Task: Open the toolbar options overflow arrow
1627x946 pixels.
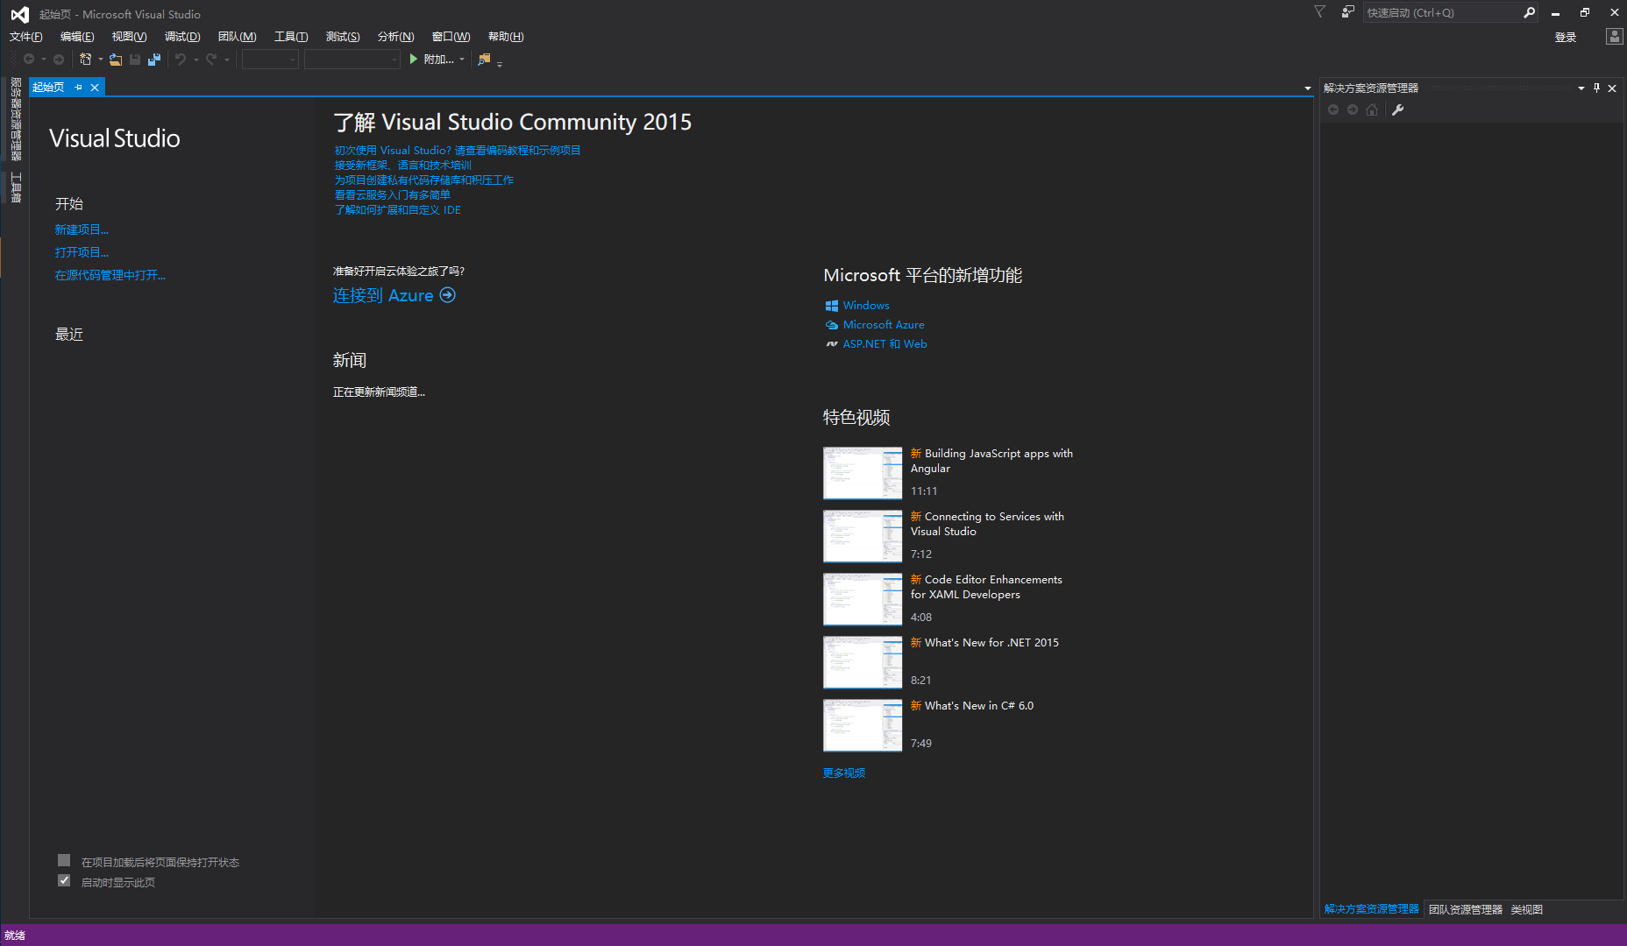Action: coord(500,63)
